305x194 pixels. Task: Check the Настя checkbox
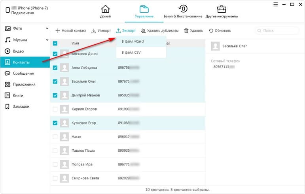55,137
